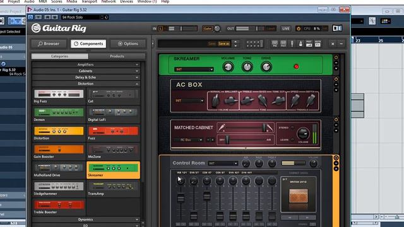Select the Fuzz component
Image resolution: width=404 pixels, height=227 pixels.
pyautogui.click(x=113, y=133)
